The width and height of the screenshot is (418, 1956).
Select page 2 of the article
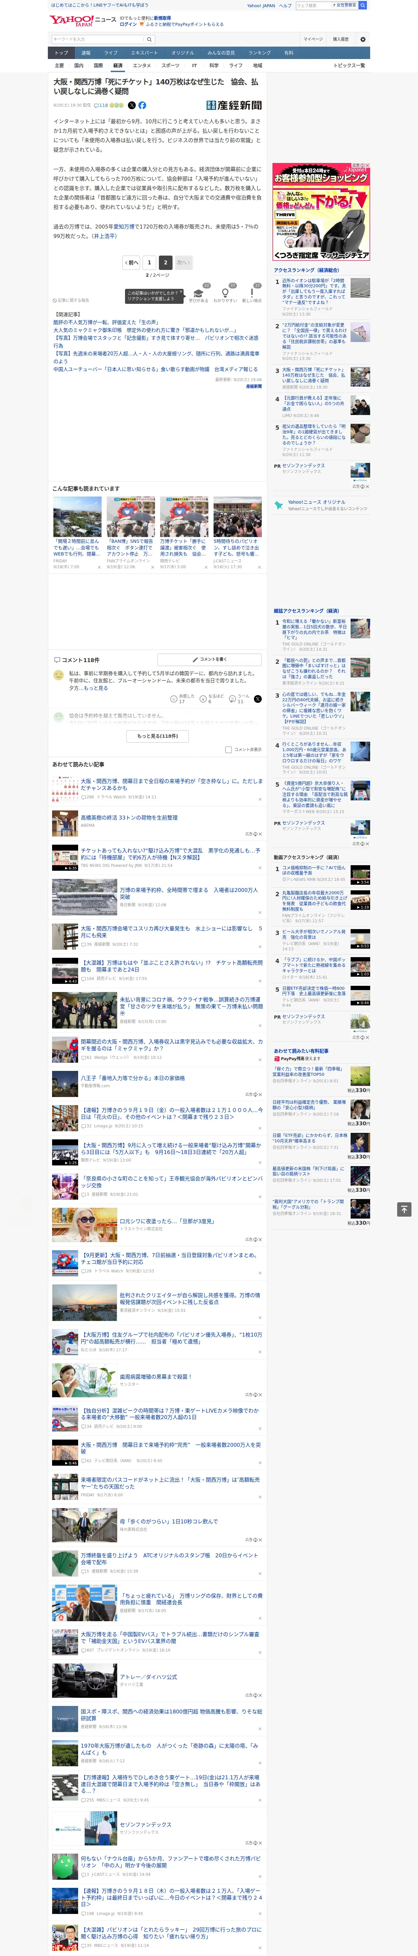click(165, 263)
